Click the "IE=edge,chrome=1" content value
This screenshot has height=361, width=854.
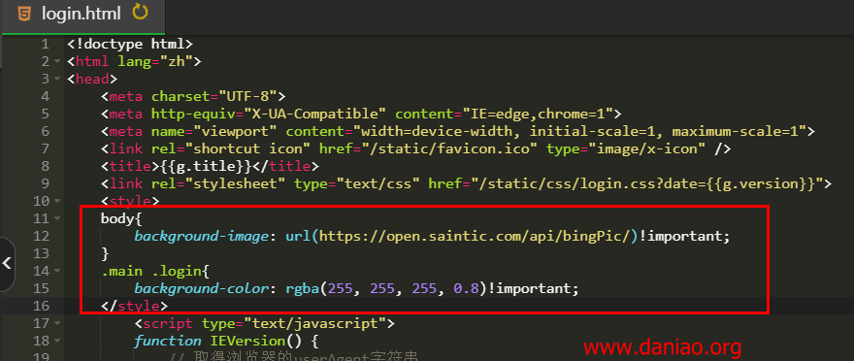pyautogui.click(x=538, y=114)
